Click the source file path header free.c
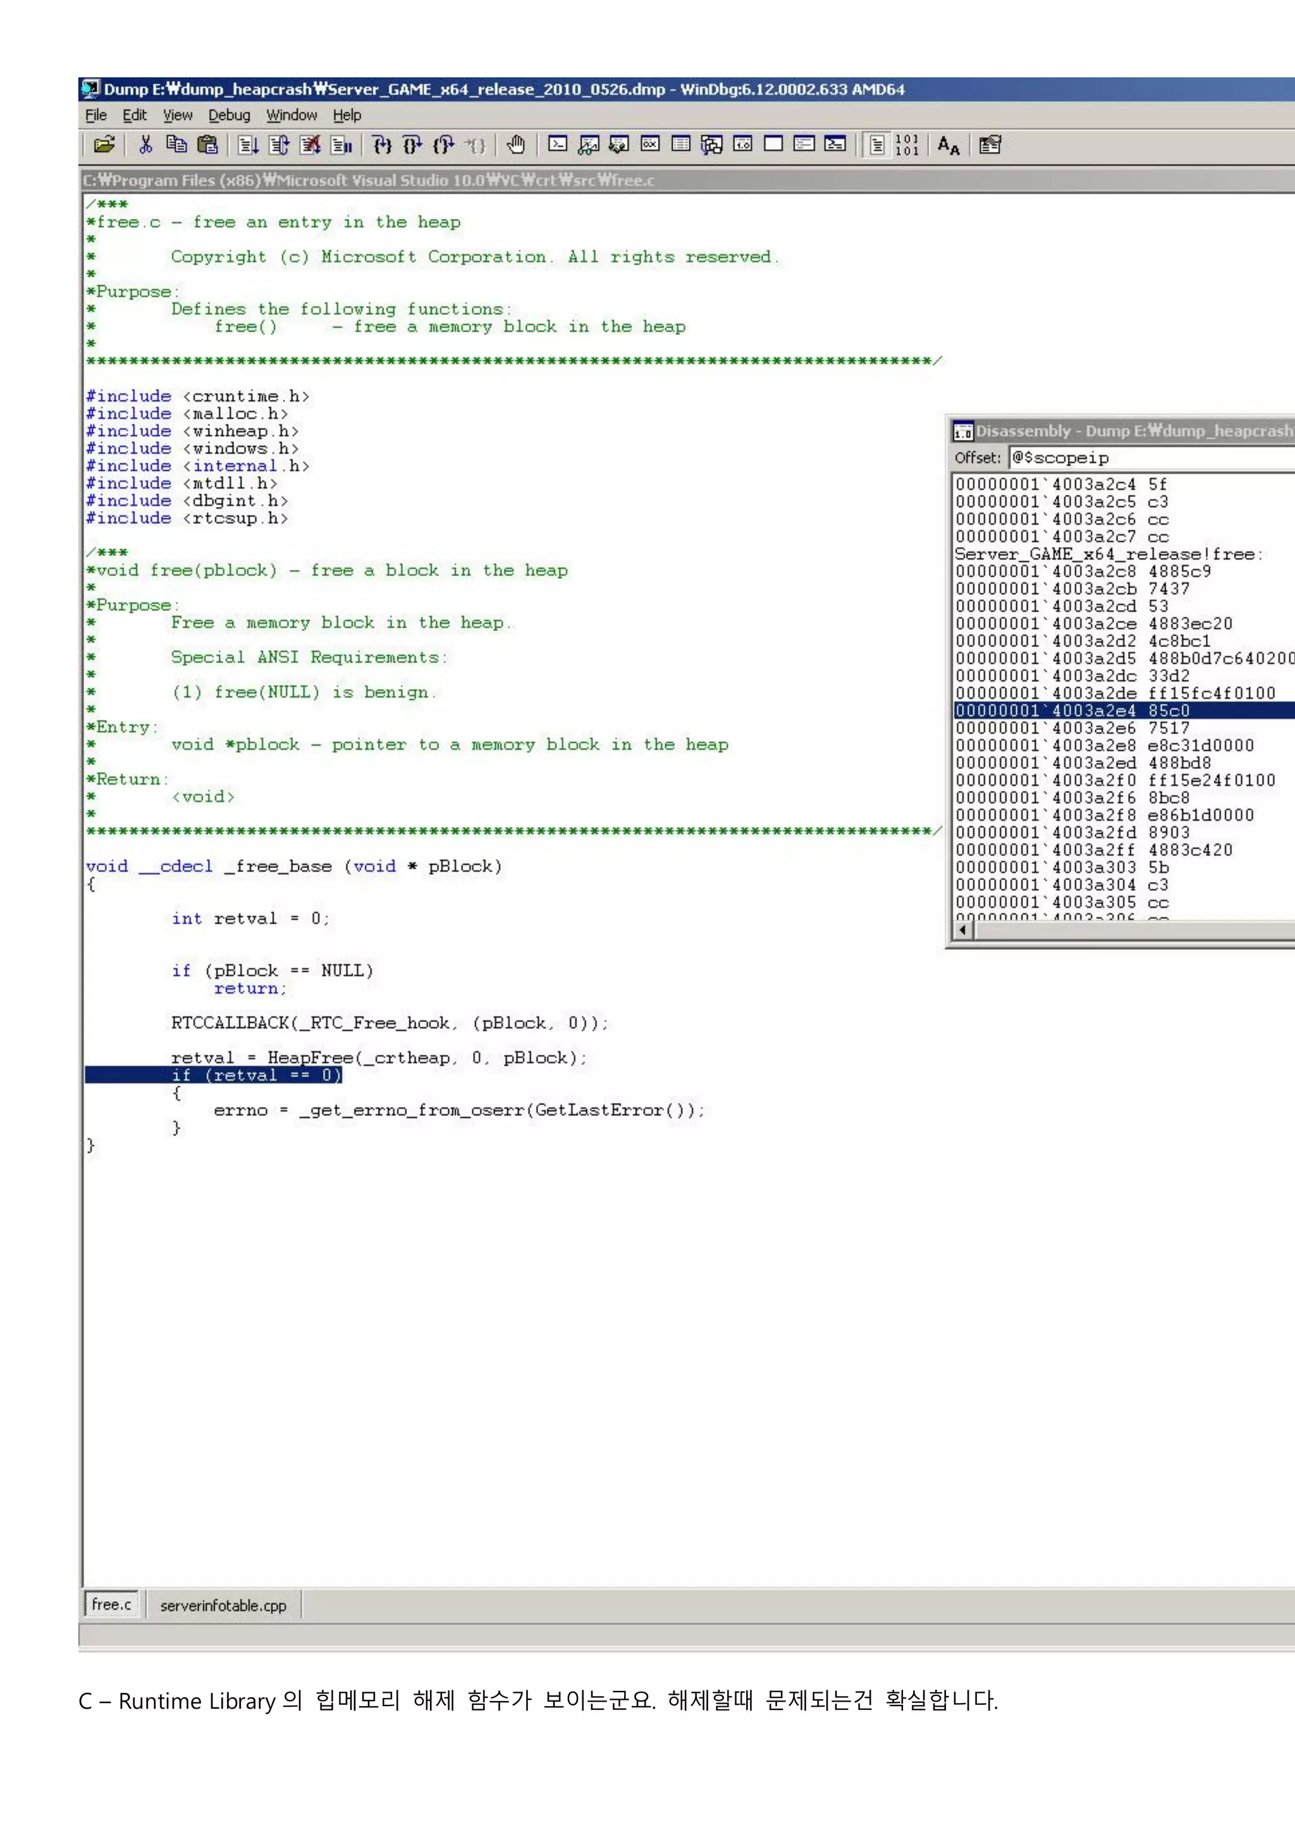1295x1832 pixels. click(369, 180)
